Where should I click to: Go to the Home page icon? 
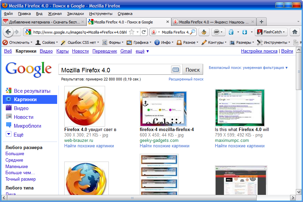click(295, 32)
